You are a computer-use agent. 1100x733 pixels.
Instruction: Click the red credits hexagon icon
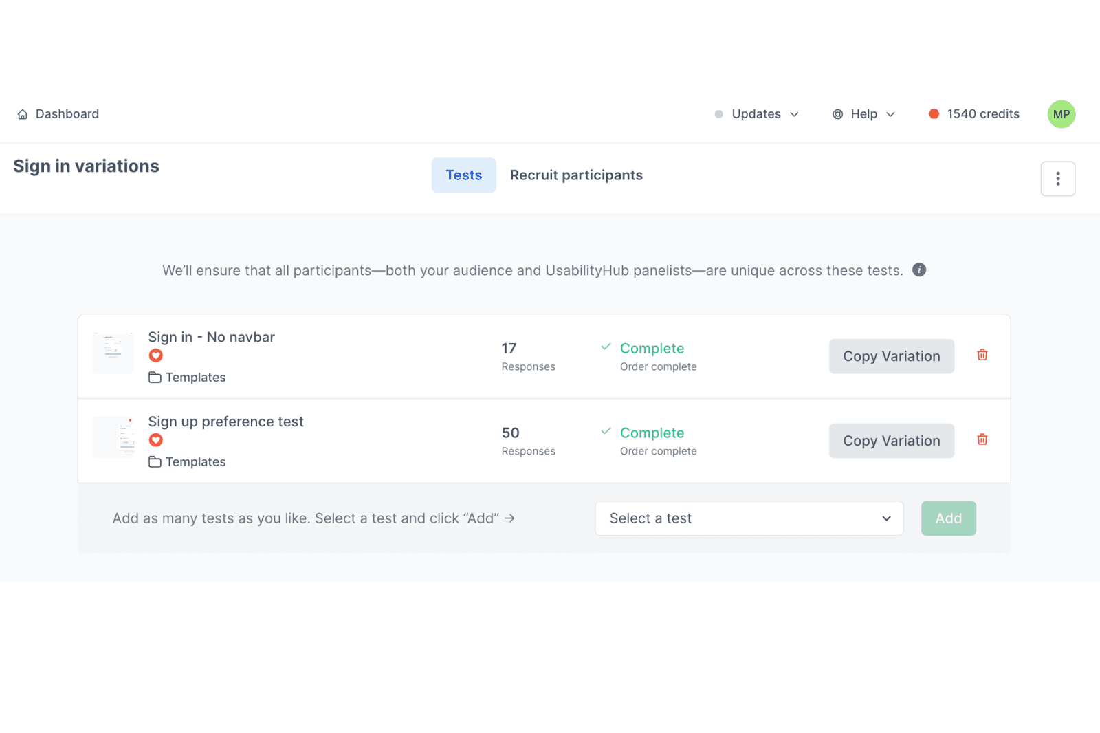(934, 114)
